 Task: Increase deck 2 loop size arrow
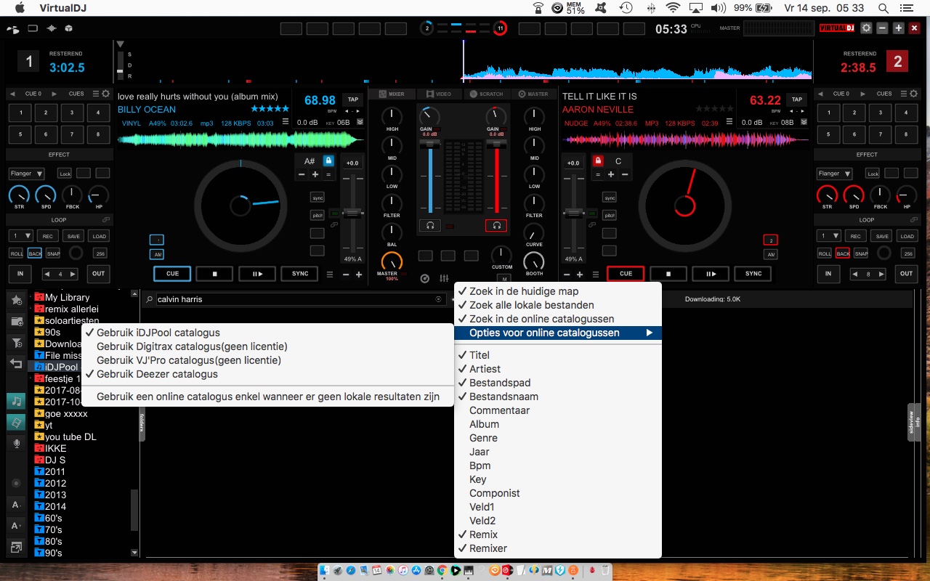pos(882,274)
